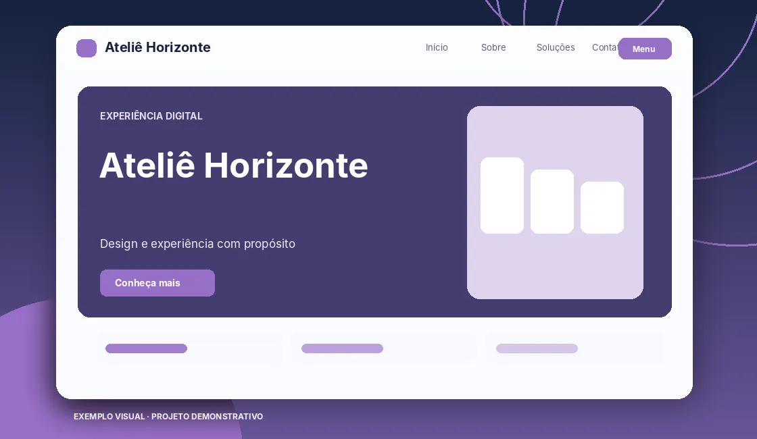757x439 pixels.
Task: Click the EXPERIÊNCIA DIGITAL label
Action: click(151, 116)
